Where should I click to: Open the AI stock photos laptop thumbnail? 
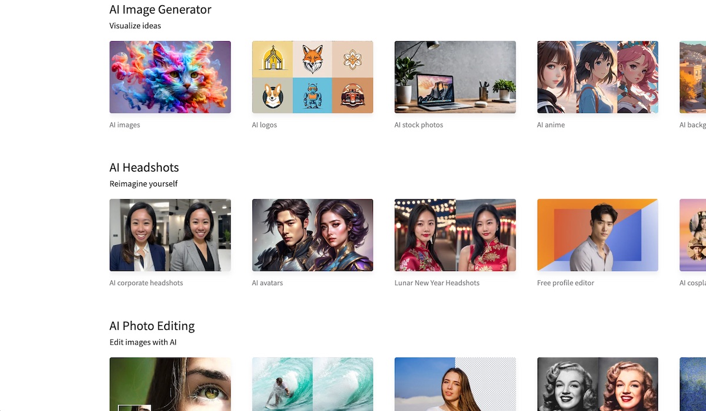(455, 77)
